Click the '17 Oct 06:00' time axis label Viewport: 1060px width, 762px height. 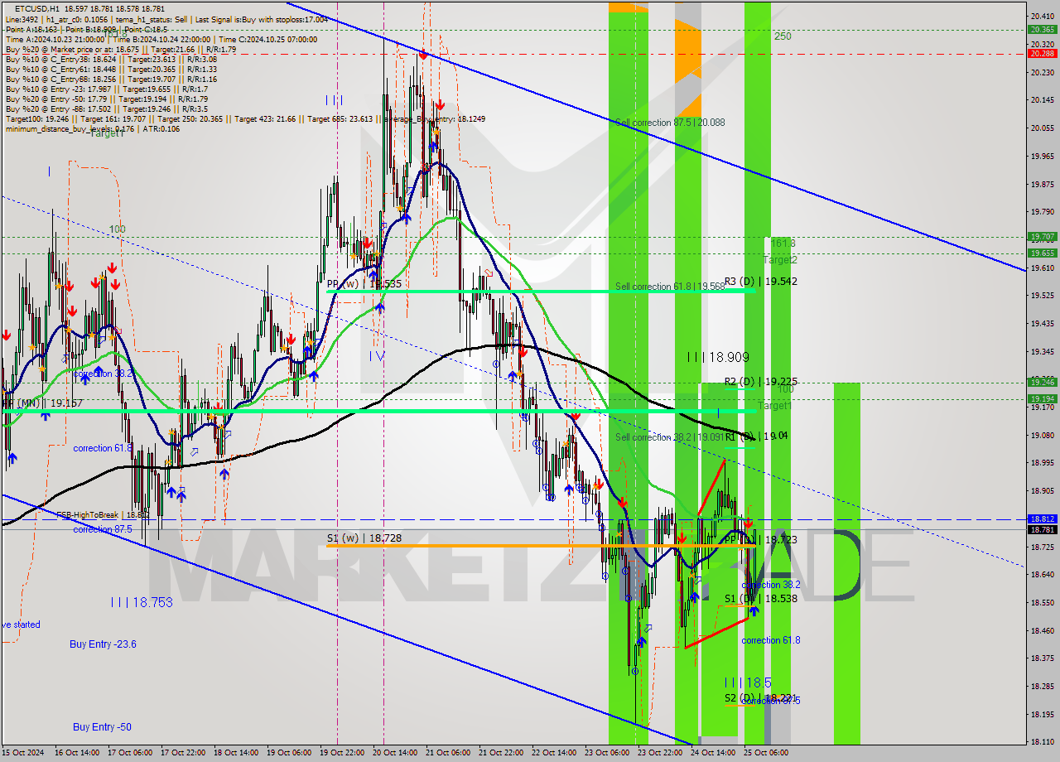(x=129, y=753)
